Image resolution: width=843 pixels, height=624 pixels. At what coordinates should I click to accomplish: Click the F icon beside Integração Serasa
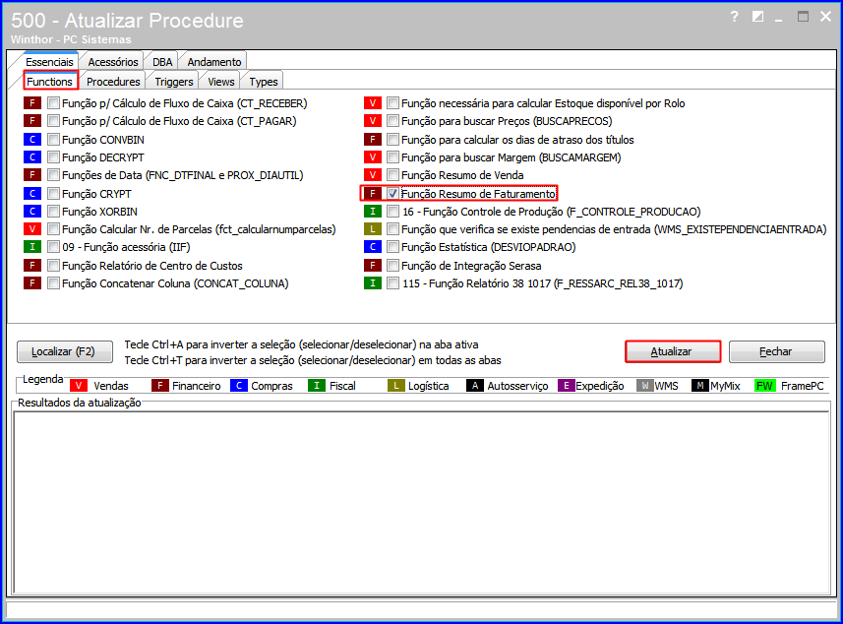373,265
